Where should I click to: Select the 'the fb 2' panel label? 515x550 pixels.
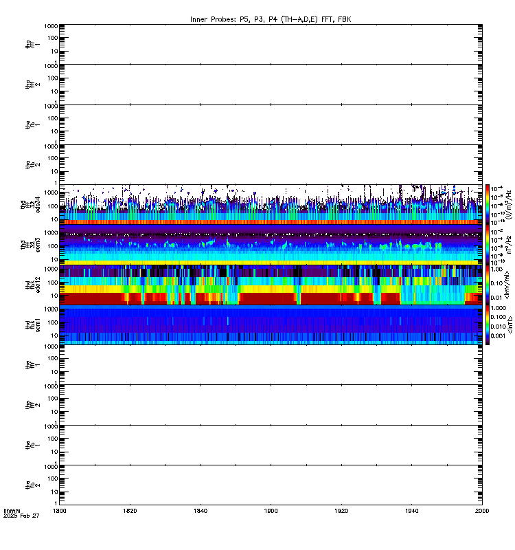pyautogui.click(x=32, y=485)
